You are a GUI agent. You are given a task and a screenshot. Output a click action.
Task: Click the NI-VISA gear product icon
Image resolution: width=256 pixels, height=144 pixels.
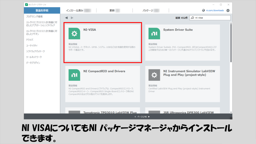tap(74, 33)
